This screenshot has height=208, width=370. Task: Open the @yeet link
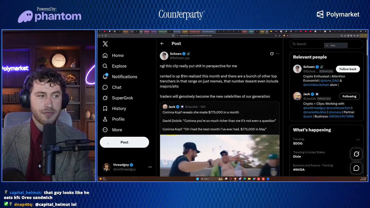tap(308, 116)
